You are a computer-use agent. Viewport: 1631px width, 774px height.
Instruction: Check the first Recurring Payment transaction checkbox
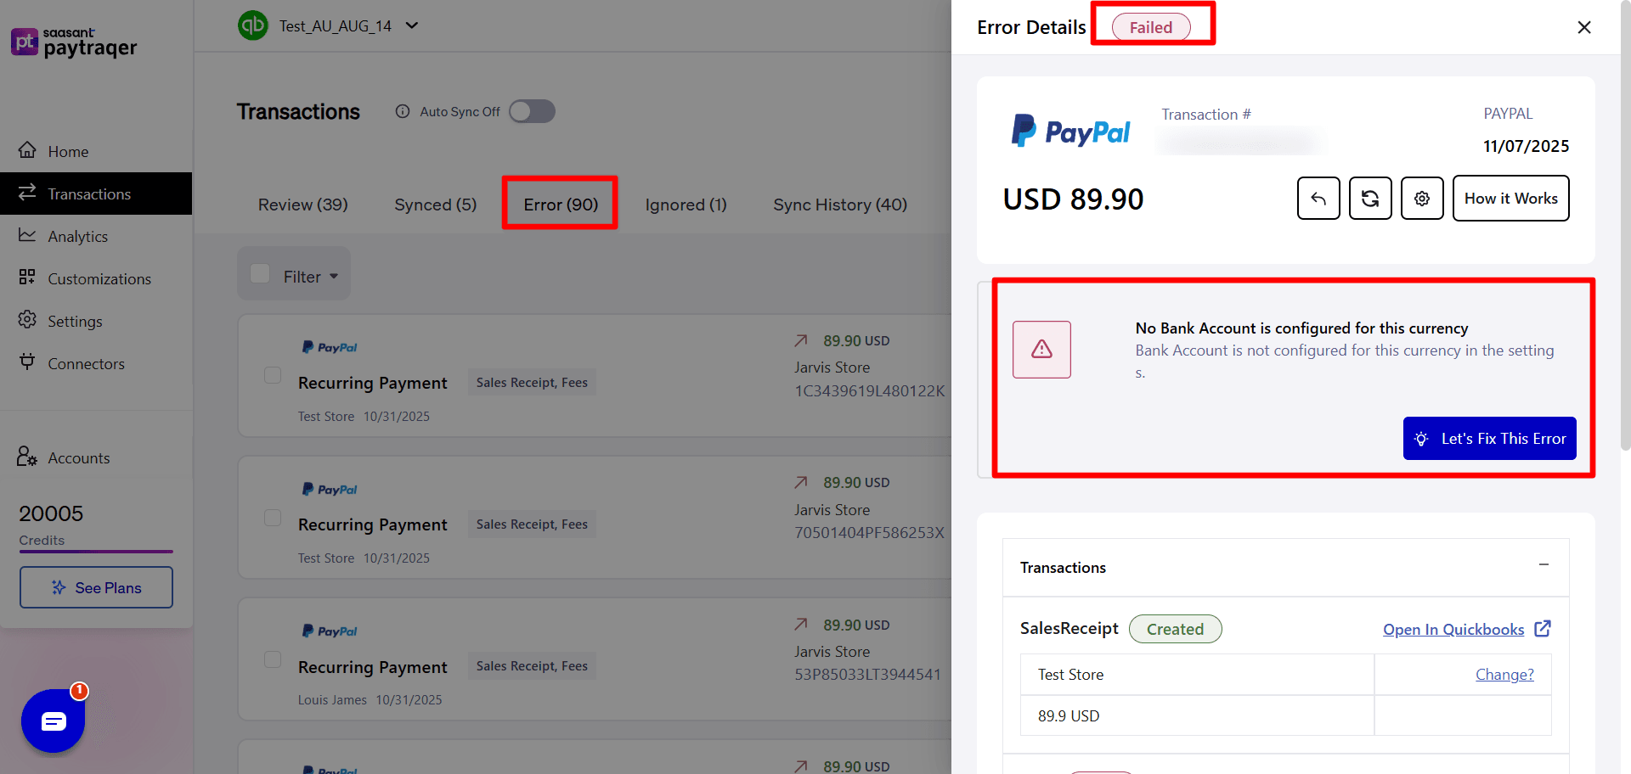(272, 374)
